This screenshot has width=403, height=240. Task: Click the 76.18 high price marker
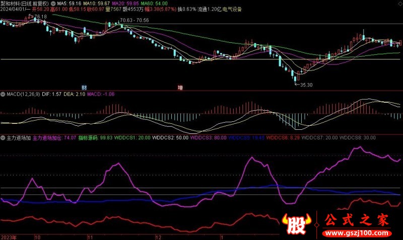coord(38,17)
